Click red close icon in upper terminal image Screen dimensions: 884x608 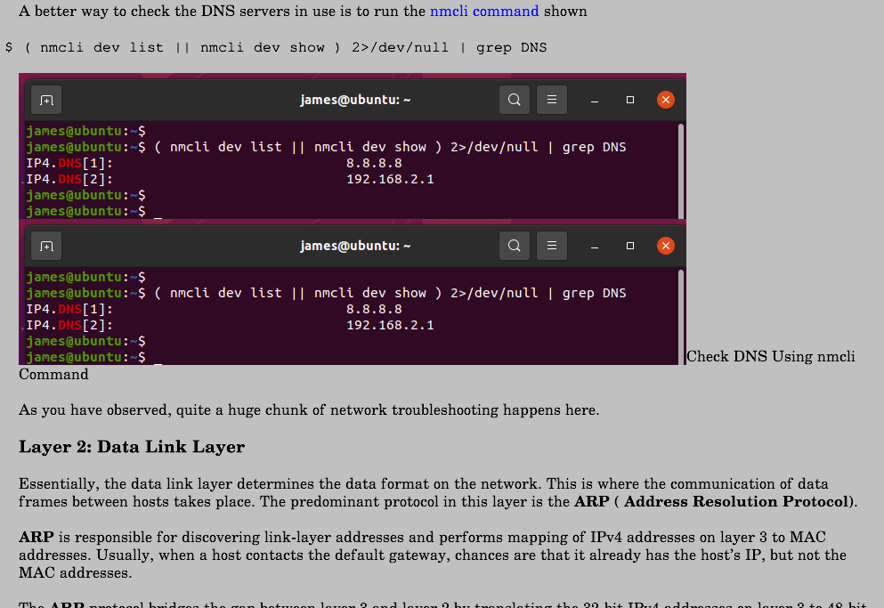point(666,100)
